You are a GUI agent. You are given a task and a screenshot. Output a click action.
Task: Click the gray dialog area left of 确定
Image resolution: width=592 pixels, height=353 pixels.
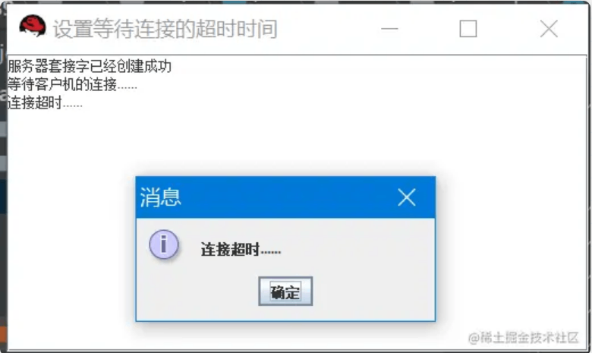[197, 291]
